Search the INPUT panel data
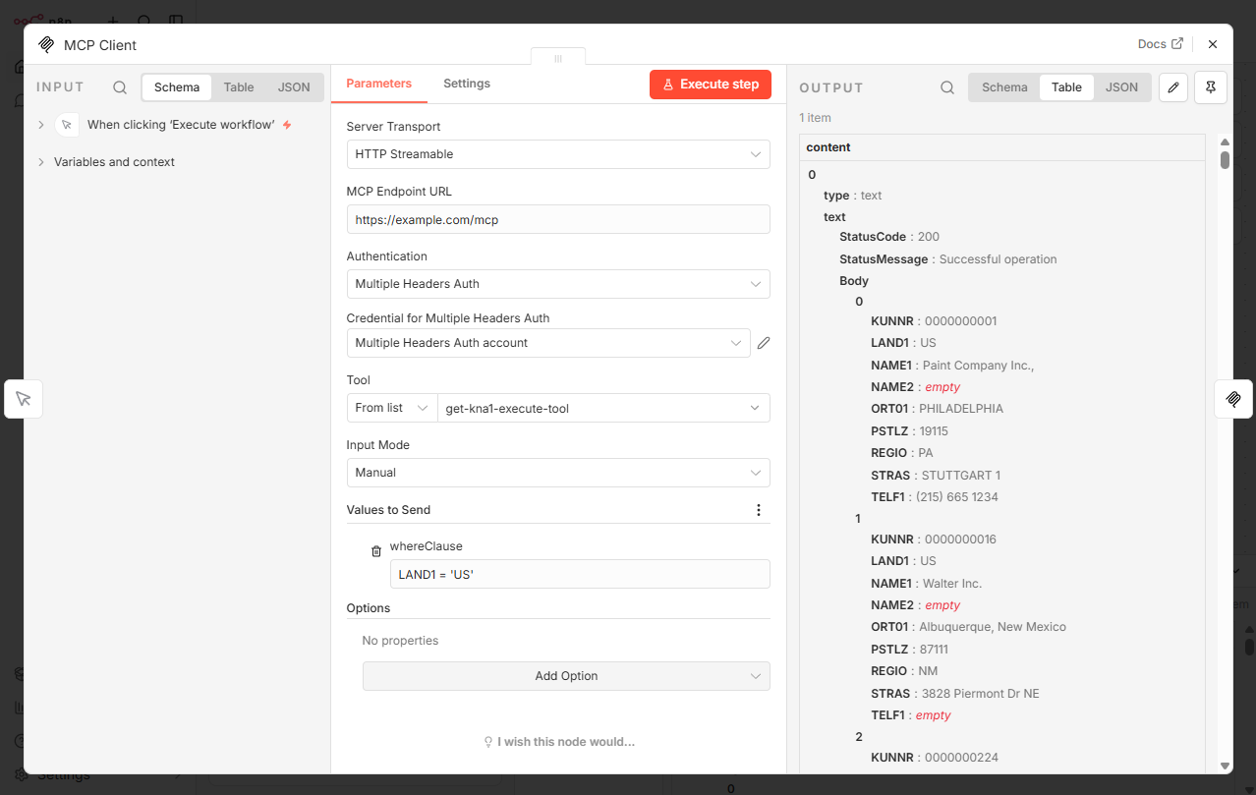This screenshot has width=1256, height=795. tap(120, 87)
